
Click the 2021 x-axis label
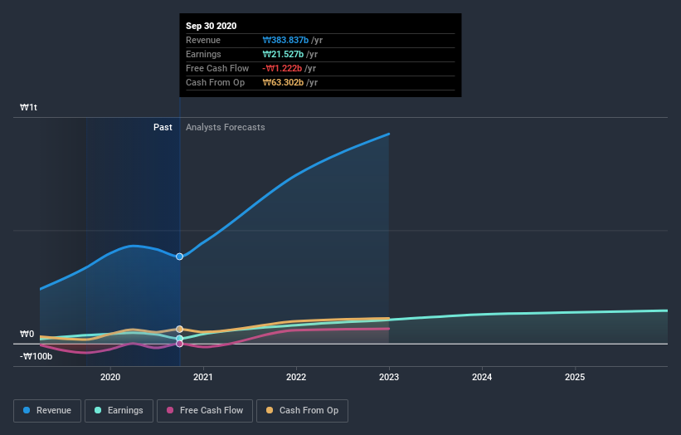203,377
